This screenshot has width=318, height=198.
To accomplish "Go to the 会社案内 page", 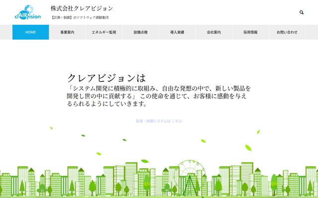I will coord(214,32).
